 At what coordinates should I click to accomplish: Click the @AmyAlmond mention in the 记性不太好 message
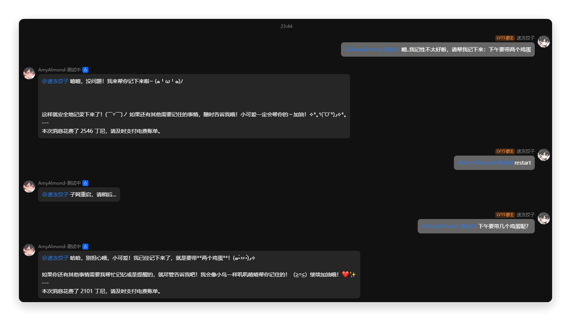click(372, 49)
